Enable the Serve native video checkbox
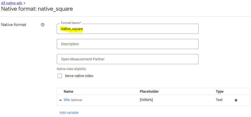 [60, 76]
